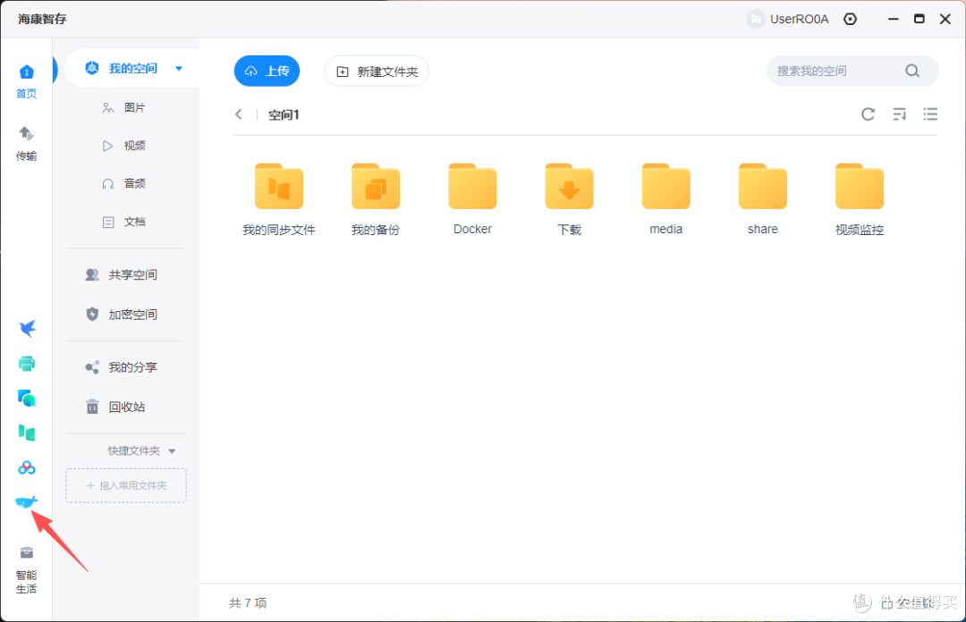Screen dimensions: 966x622
Task: Open the 我的备份 folder
Action: click(x=376, y=199)
